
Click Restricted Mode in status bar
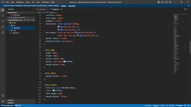(7, 106)
